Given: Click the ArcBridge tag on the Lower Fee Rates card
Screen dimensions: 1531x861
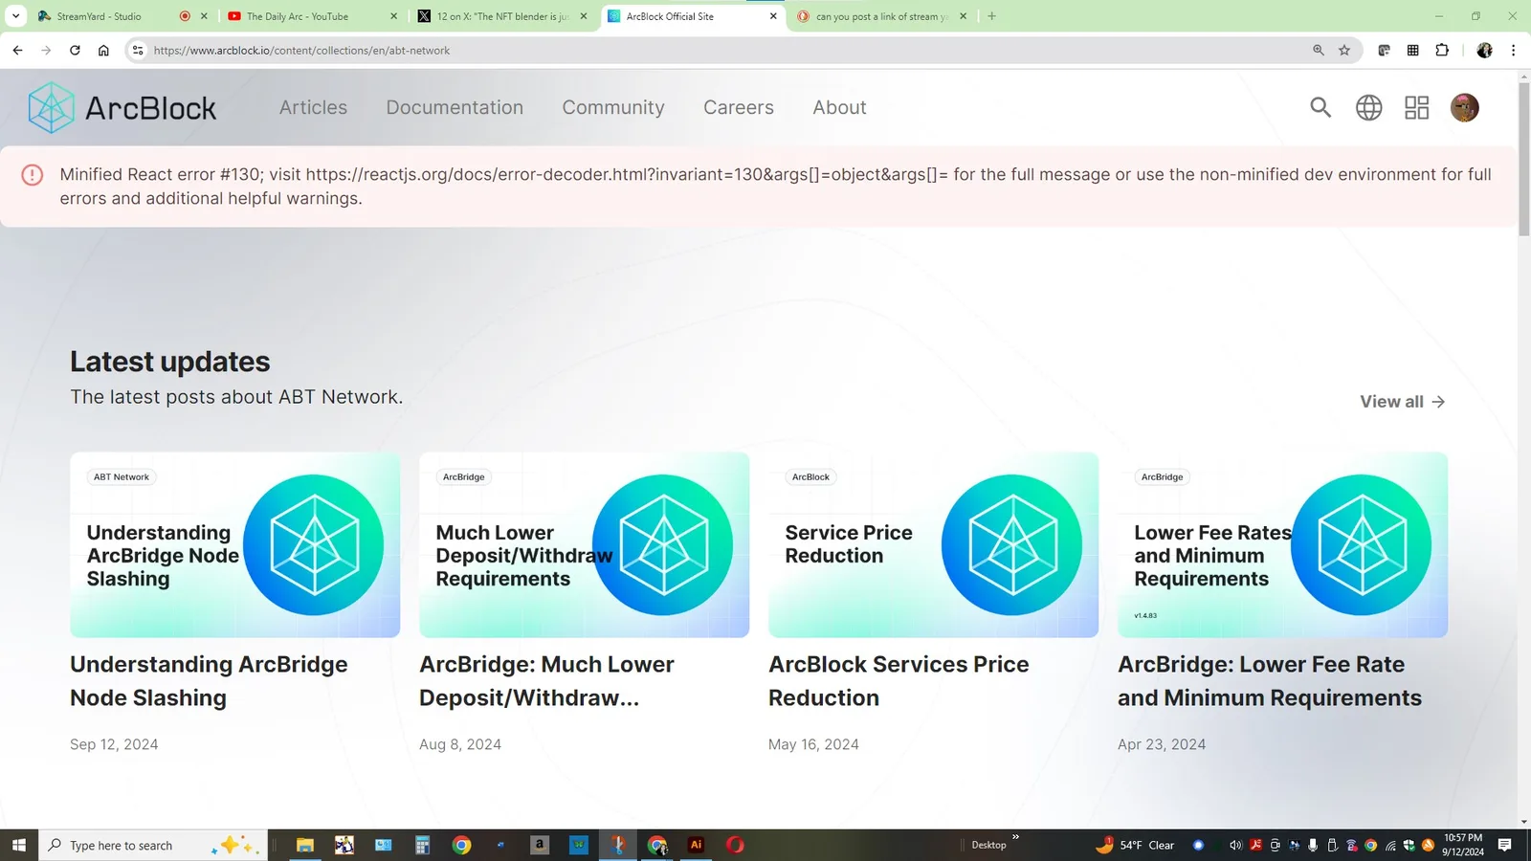Looking at the screenshot, I should (1163, 476).
